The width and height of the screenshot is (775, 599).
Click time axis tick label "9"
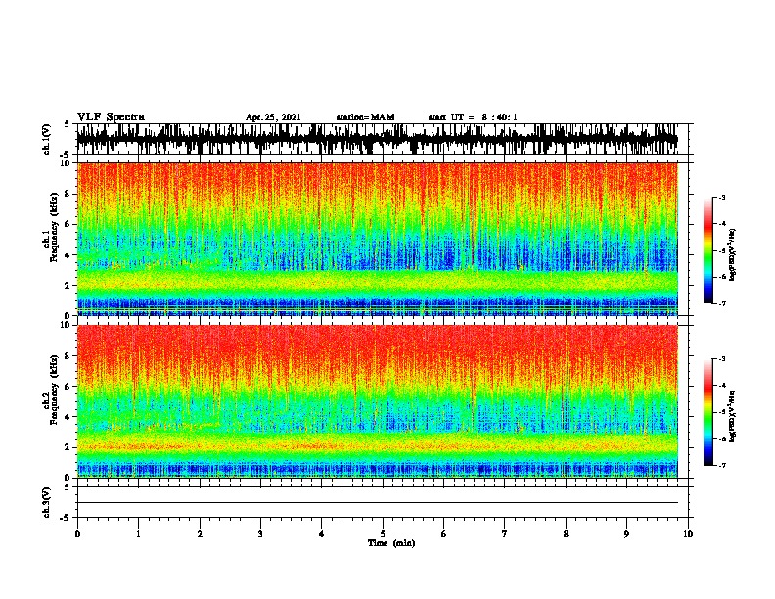pos(626,533)
